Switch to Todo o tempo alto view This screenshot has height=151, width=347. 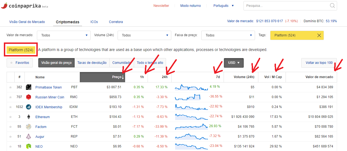click(150, 63)
